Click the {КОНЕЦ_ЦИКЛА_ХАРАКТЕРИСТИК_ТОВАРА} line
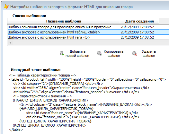Screen dimensions: 169x134 (55, 121)
